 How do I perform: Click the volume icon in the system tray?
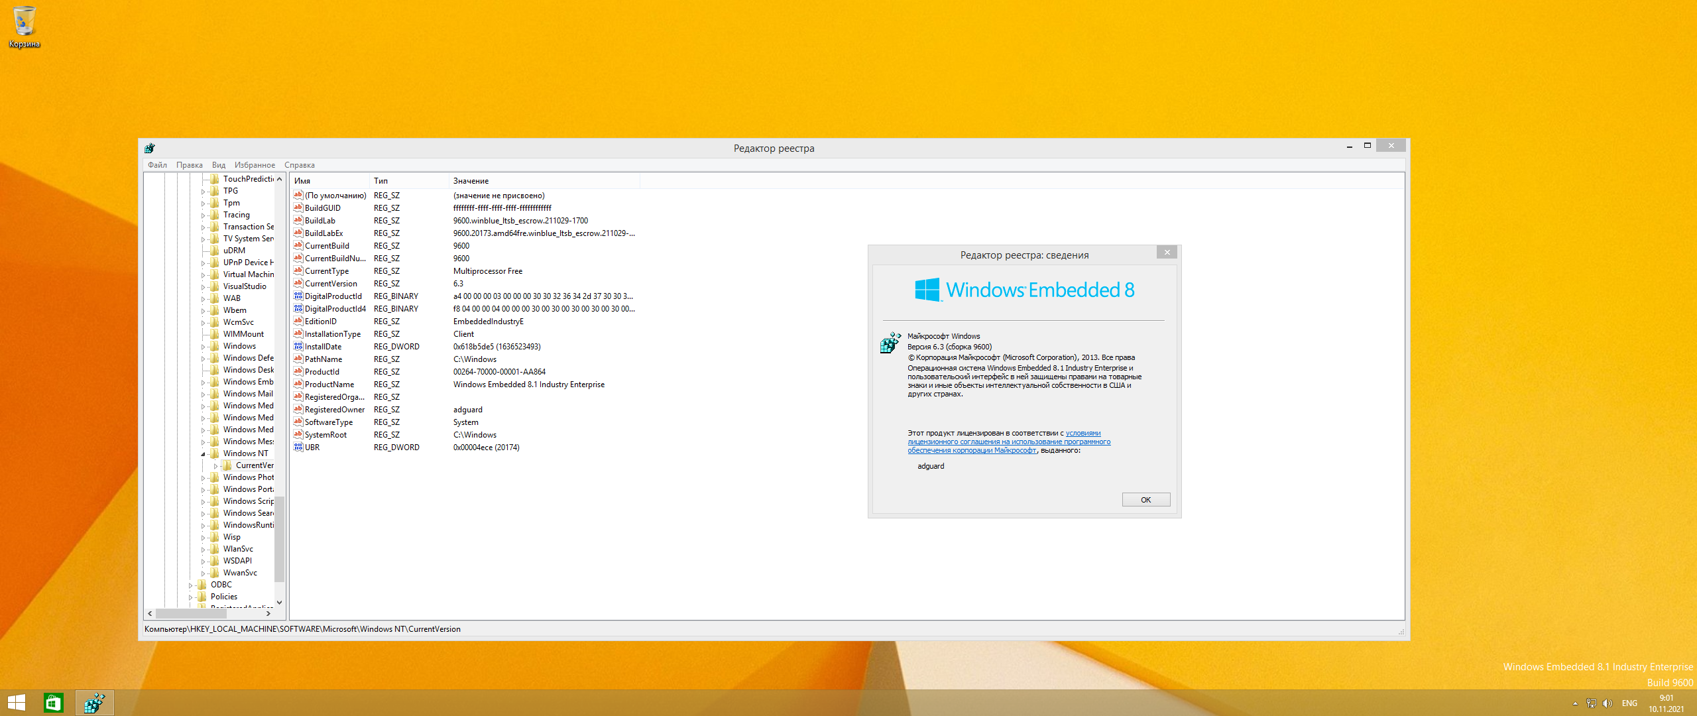1607,703
